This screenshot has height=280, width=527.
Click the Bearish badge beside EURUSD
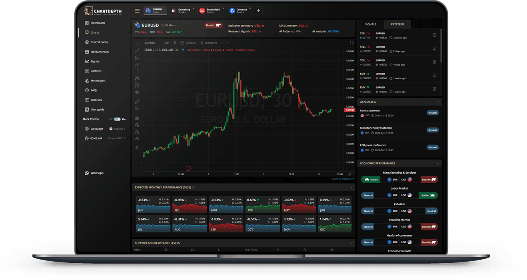coord(214,25)
